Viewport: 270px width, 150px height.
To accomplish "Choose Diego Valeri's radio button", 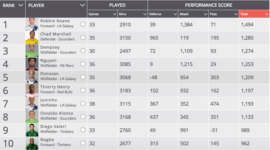I will [x=83, y=130].
